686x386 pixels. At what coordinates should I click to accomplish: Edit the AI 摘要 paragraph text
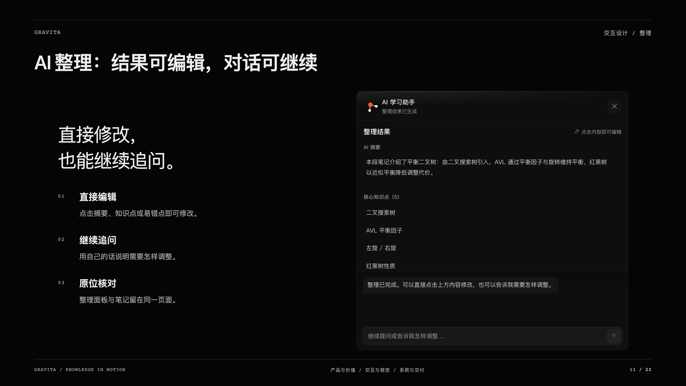click(x=486, y=167)
